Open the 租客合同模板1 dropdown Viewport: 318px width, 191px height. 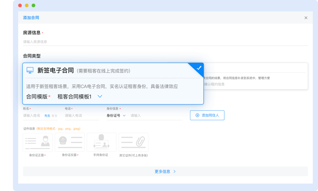[80, 97]
